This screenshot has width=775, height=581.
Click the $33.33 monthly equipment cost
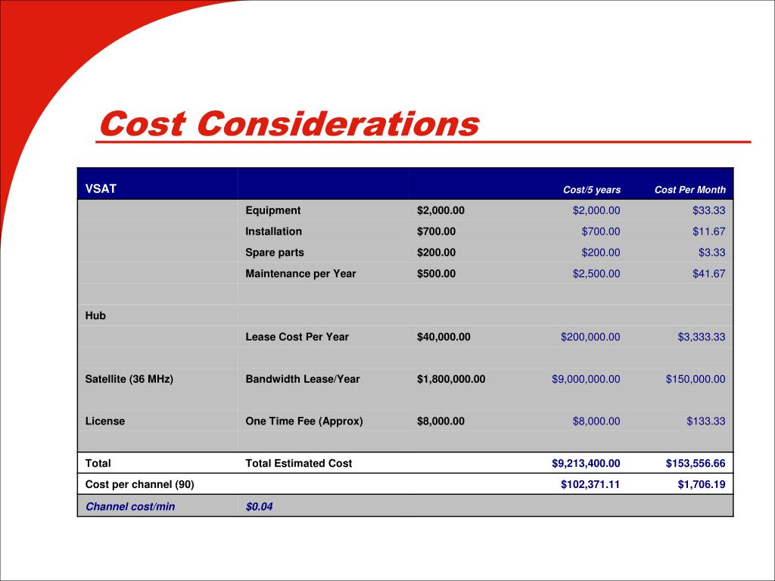coord(708,210)
